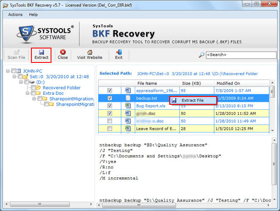Click the D: drive icon in tree
The width and height of the screenshot is (280, 211).
pyautogui.click(x=32, y=82)
